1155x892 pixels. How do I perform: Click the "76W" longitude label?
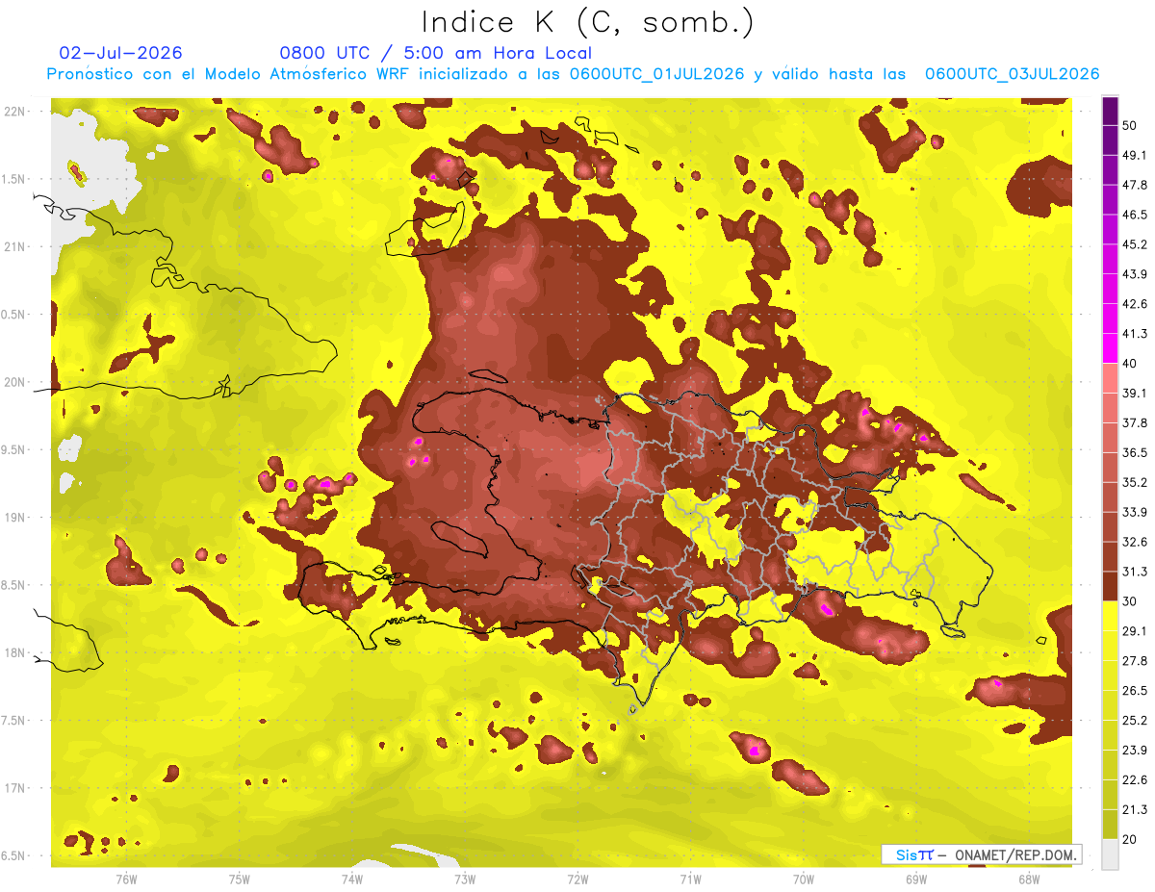pos(126,879)
